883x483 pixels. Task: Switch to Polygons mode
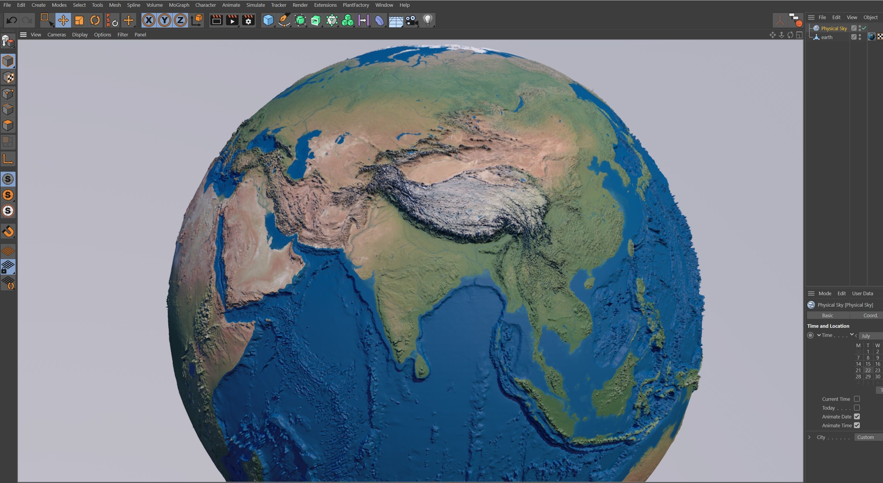[x=8, y=125]
